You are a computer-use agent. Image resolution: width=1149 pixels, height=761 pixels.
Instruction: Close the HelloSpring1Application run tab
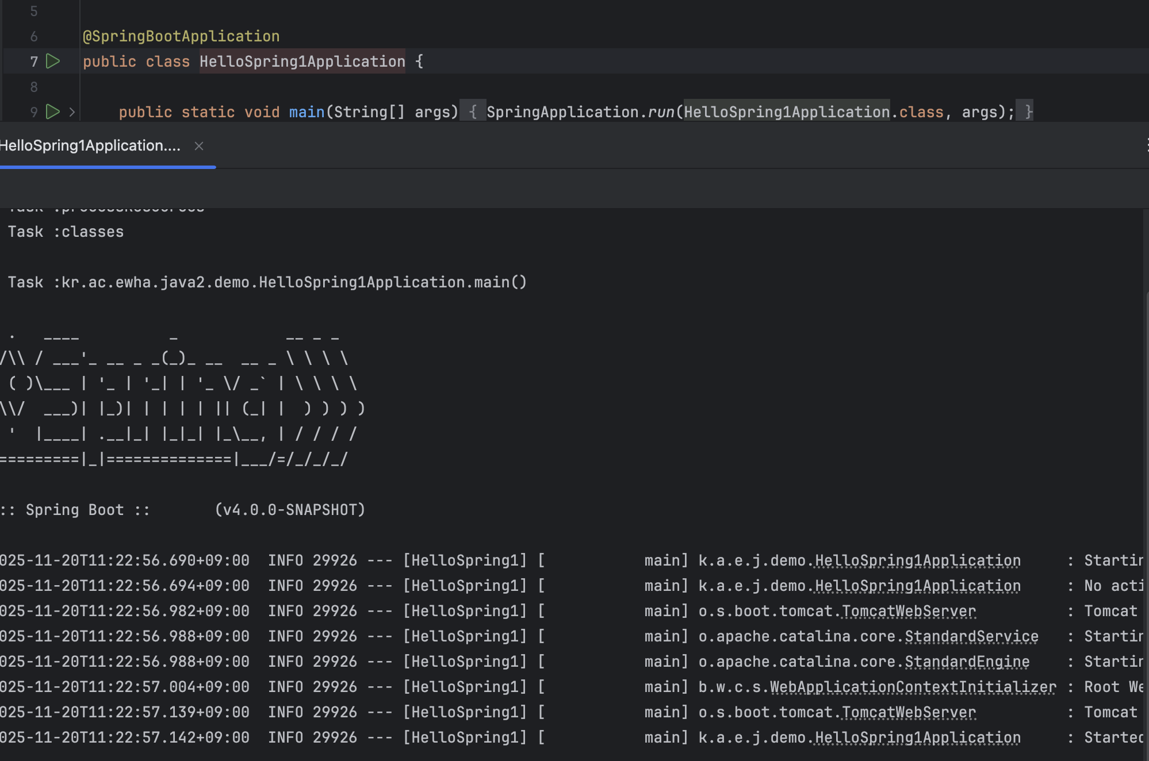(x=199, y=146)
